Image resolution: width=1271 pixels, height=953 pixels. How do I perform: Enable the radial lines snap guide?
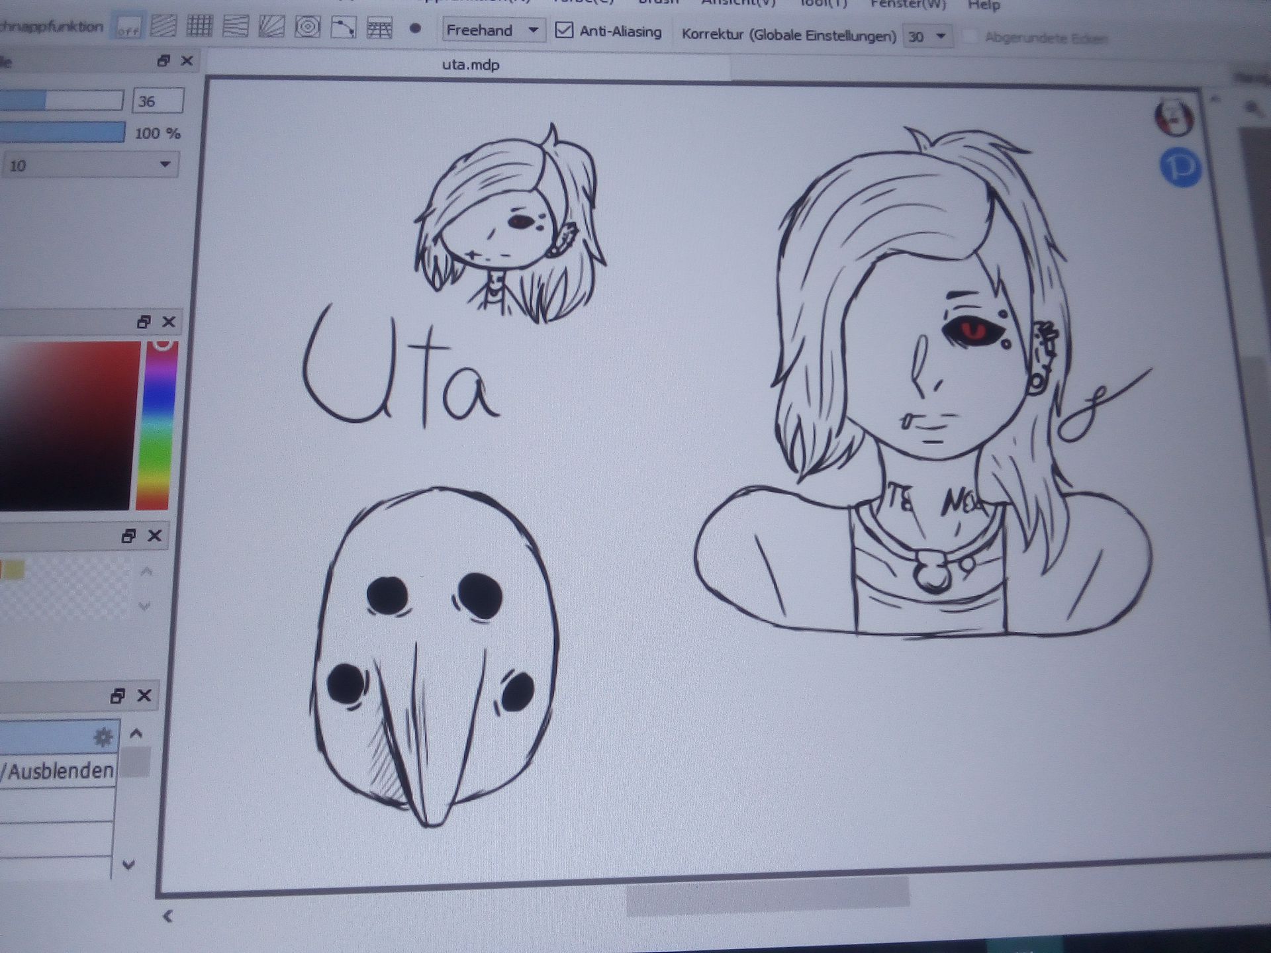[x=271, y=27]
